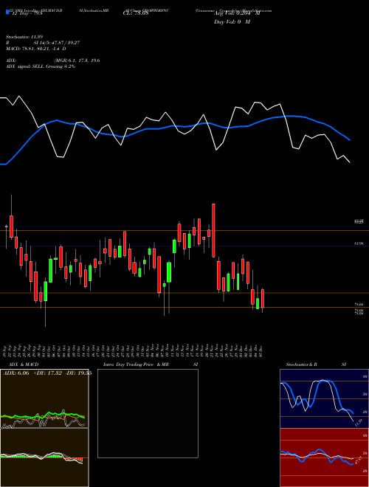Click the 'ADX & MACD' panel title

24,365
